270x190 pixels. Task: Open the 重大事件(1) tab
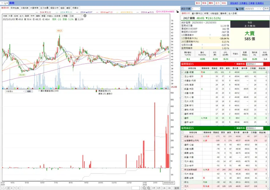(197, 13)
